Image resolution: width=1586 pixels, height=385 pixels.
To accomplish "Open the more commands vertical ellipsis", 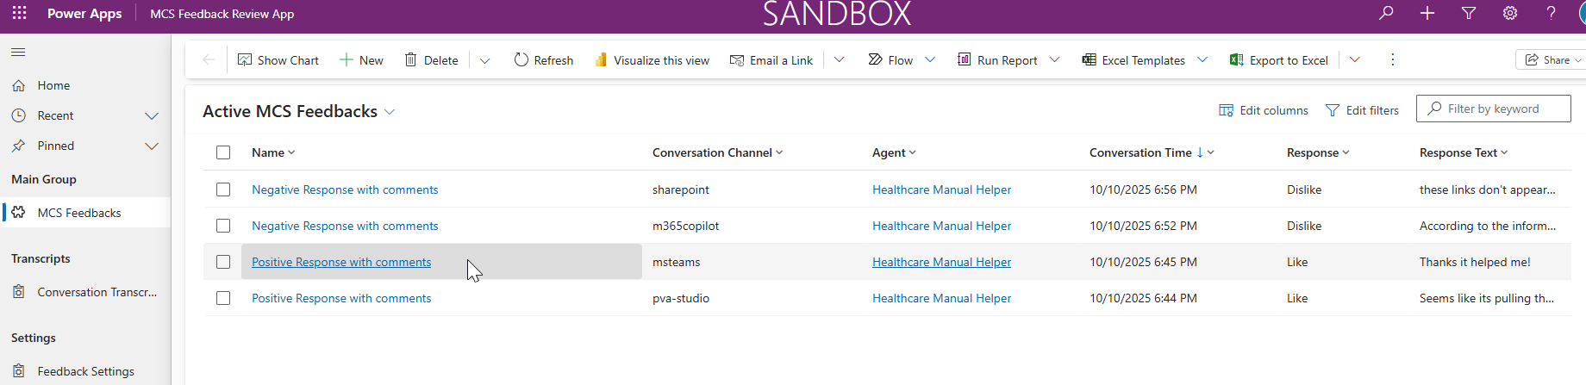I will pos(1392,59).
